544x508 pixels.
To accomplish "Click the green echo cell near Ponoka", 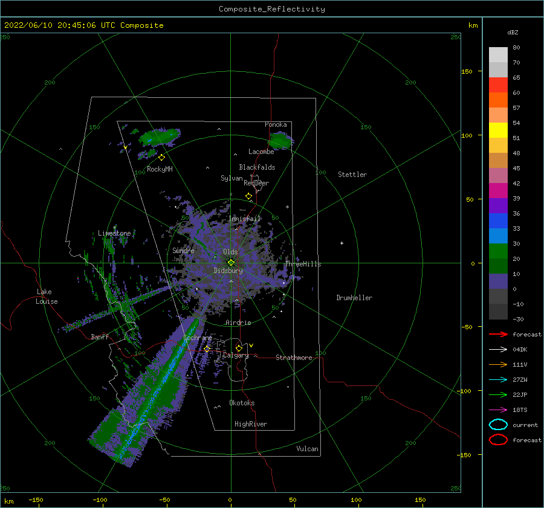I will (x=280, y=141).
